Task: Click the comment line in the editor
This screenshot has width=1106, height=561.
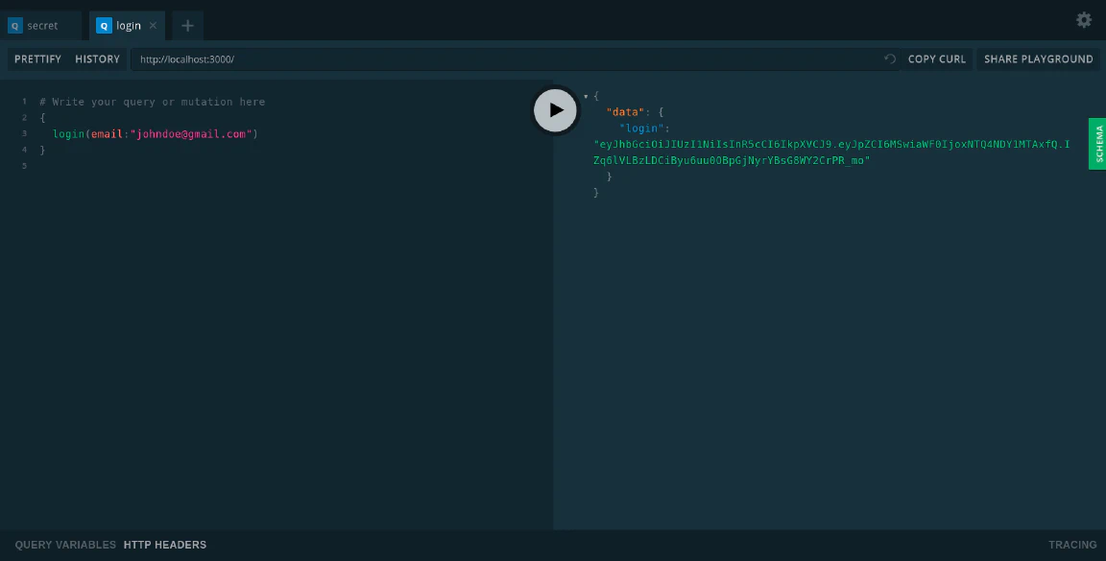Action: click(153, 102)
